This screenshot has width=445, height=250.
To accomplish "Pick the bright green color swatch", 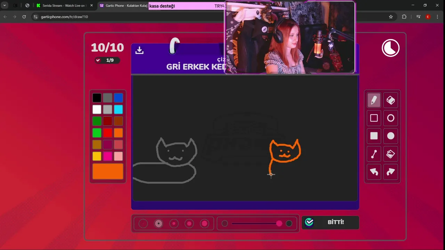I will click(97, 133).
